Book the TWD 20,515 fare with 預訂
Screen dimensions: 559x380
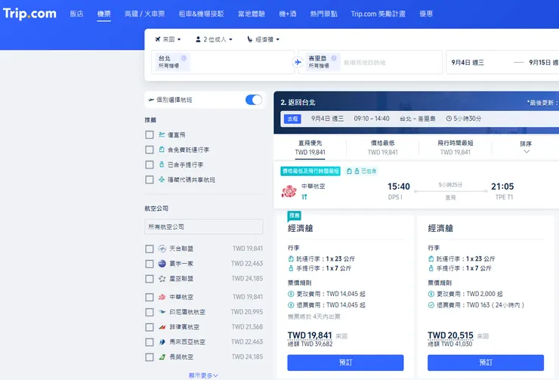(486, 363)
